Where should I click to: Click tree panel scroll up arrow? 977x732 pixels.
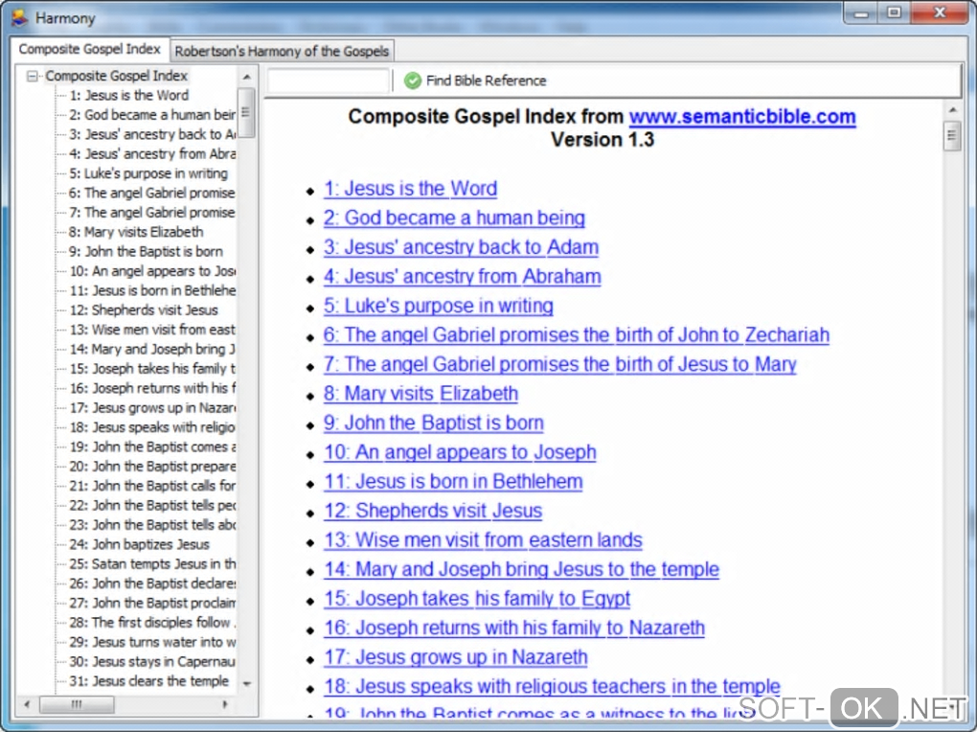click(x=247, y=77)
